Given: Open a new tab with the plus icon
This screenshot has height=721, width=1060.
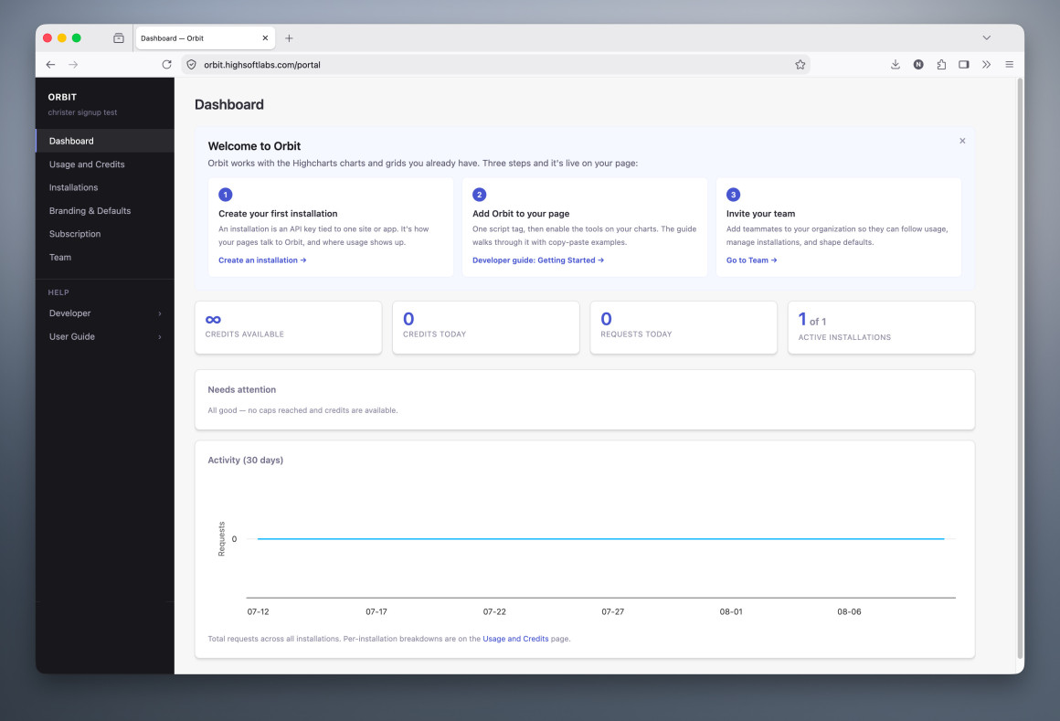Looking at the screenshot, I should pos(289,38).
